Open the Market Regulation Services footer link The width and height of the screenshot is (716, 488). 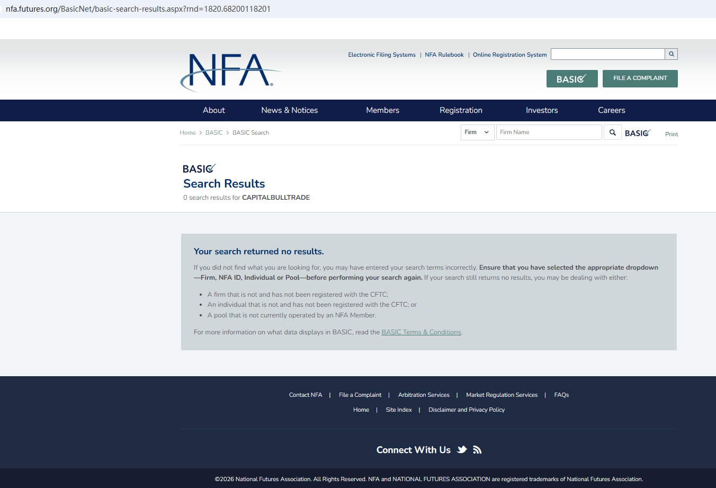pyautogui.click(x=502, y=395)
